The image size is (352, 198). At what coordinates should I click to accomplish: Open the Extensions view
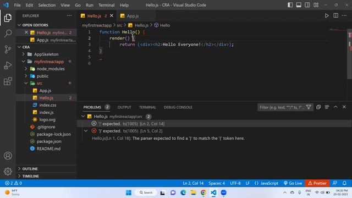(8, 81)
